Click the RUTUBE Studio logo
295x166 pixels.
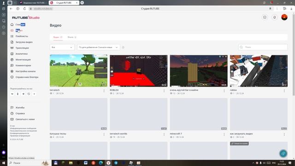[26, 18]
